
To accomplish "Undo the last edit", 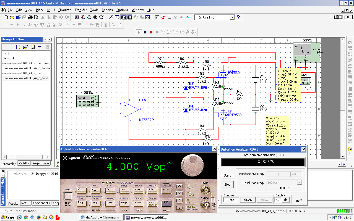I will coord(61,17).
